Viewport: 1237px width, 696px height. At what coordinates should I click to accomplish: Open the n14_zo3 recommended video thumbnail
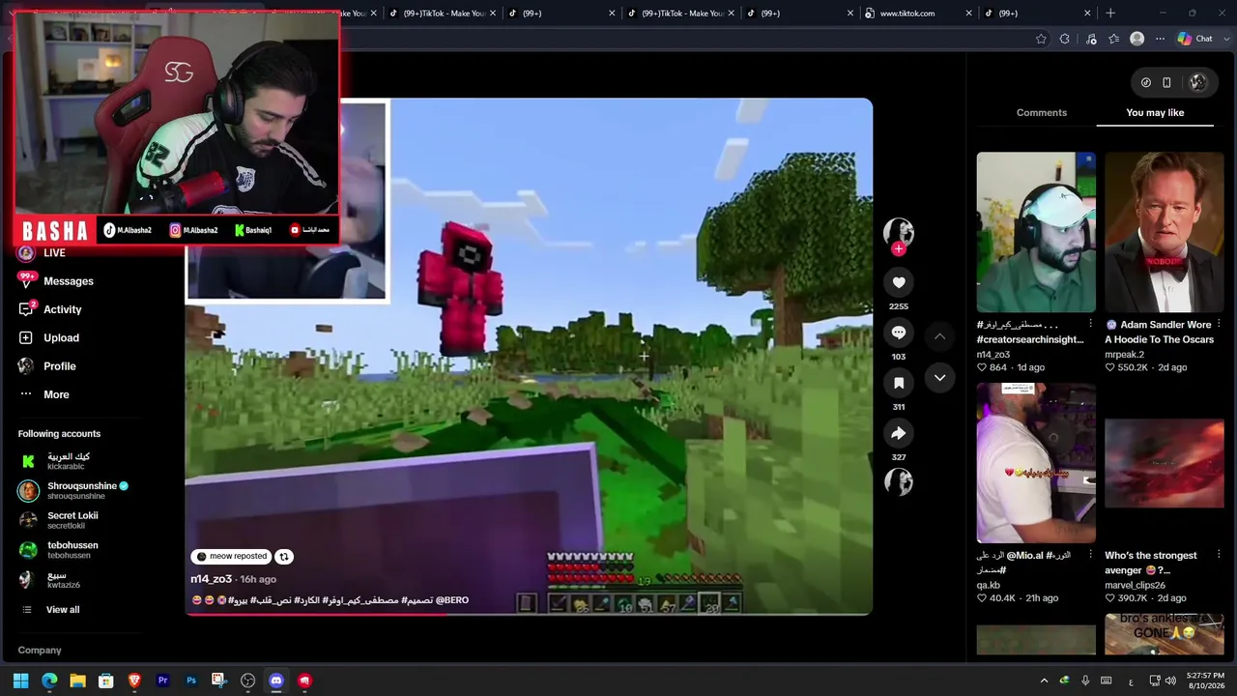[x=1036, y=232]
